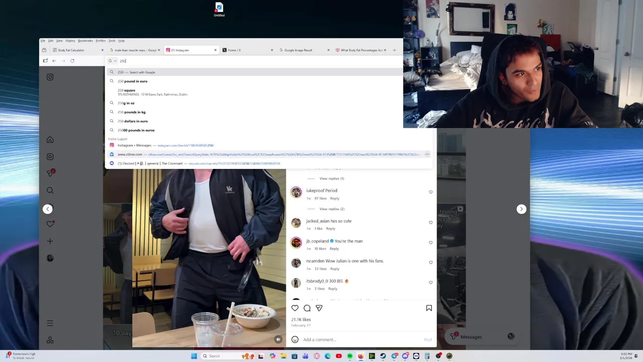Open Firefox View icon left of tabs
This screenshot has width=643, height=362.
pyautogui.click(x=44, y=50)
